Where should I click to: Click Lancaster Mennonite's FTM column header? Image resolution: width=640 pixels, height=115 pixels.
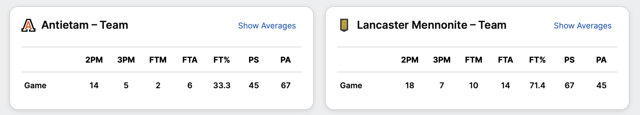click(474, 60)
